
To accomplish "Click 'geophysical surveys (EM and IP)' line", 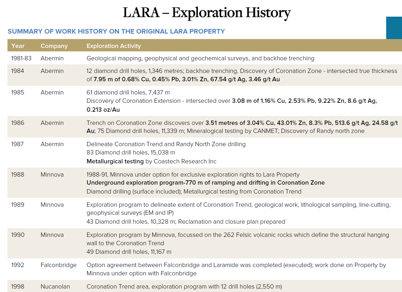I will [130, 213].
